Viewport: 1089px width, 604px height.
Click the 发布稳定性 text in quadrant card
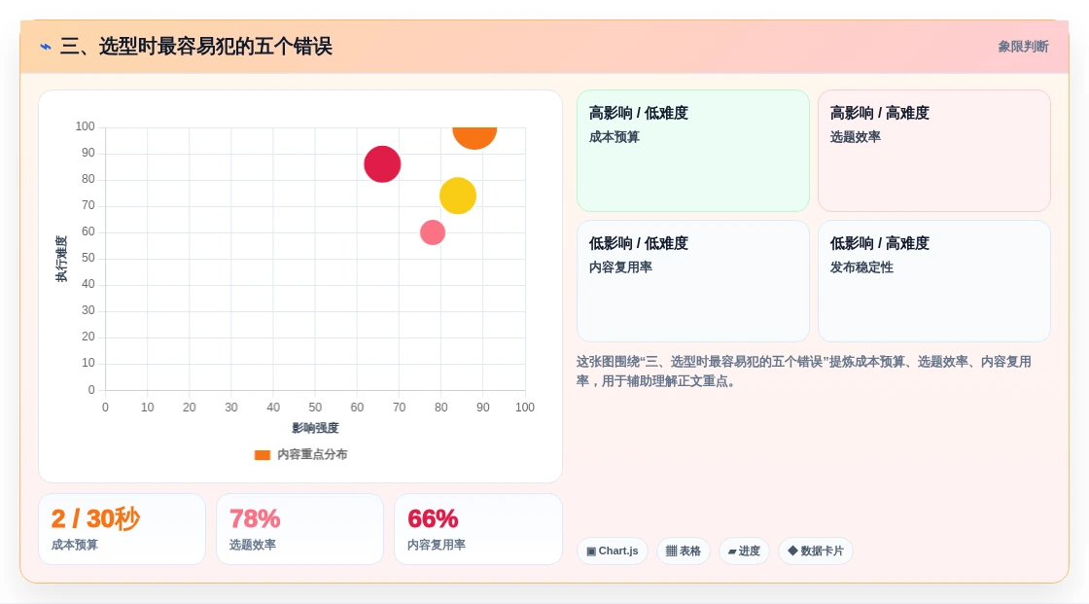click(x=861, y=267)
